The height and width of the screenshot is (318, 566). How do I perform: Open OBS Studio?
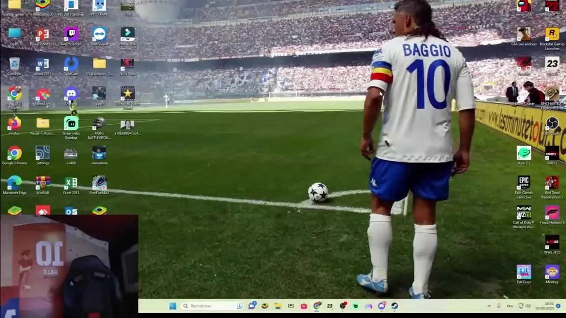point(552,126)
